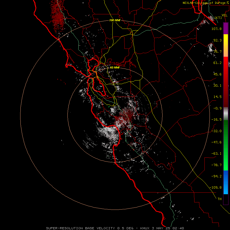Click the VEL legend heading
The height and width of the screenshot is (230, 230).
coord(225,15)
